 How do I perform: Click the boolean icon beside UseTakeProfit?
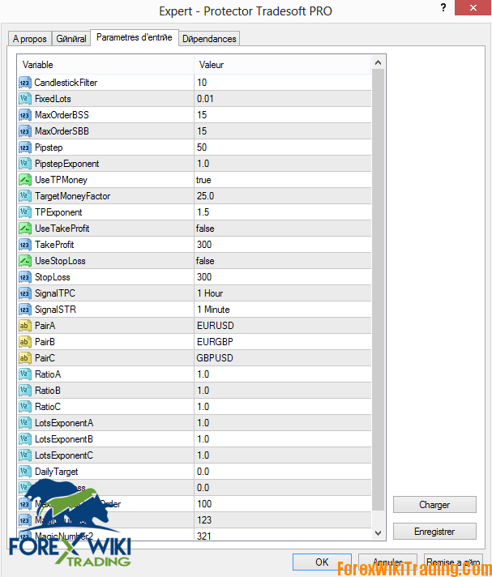pos(24,229)
